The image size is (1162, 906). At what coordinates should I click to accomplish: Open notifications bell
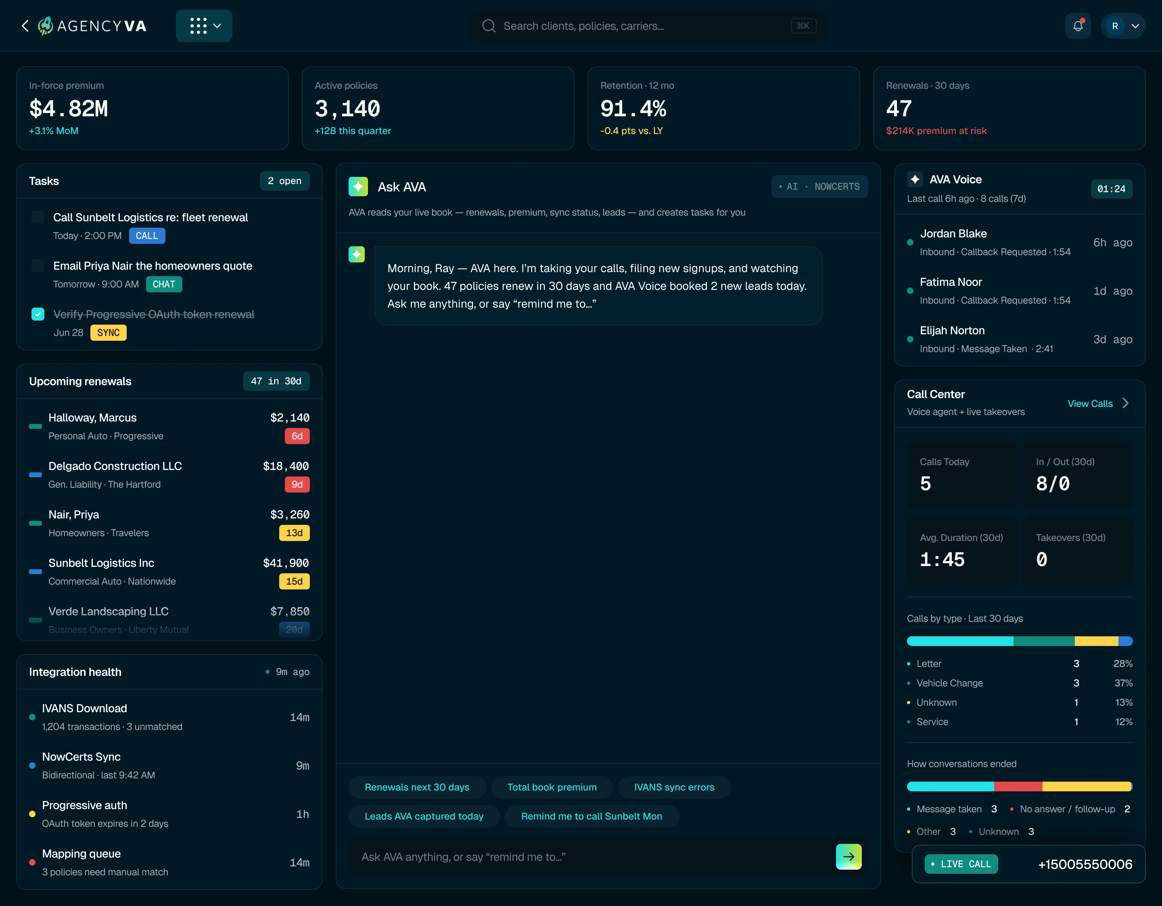(1078, 25)
